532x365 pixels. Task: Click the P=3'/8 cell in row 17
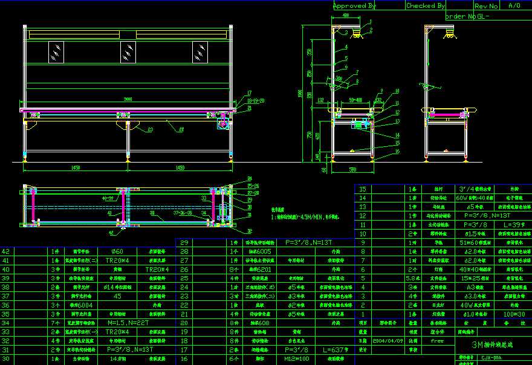(x=297, y=349)
